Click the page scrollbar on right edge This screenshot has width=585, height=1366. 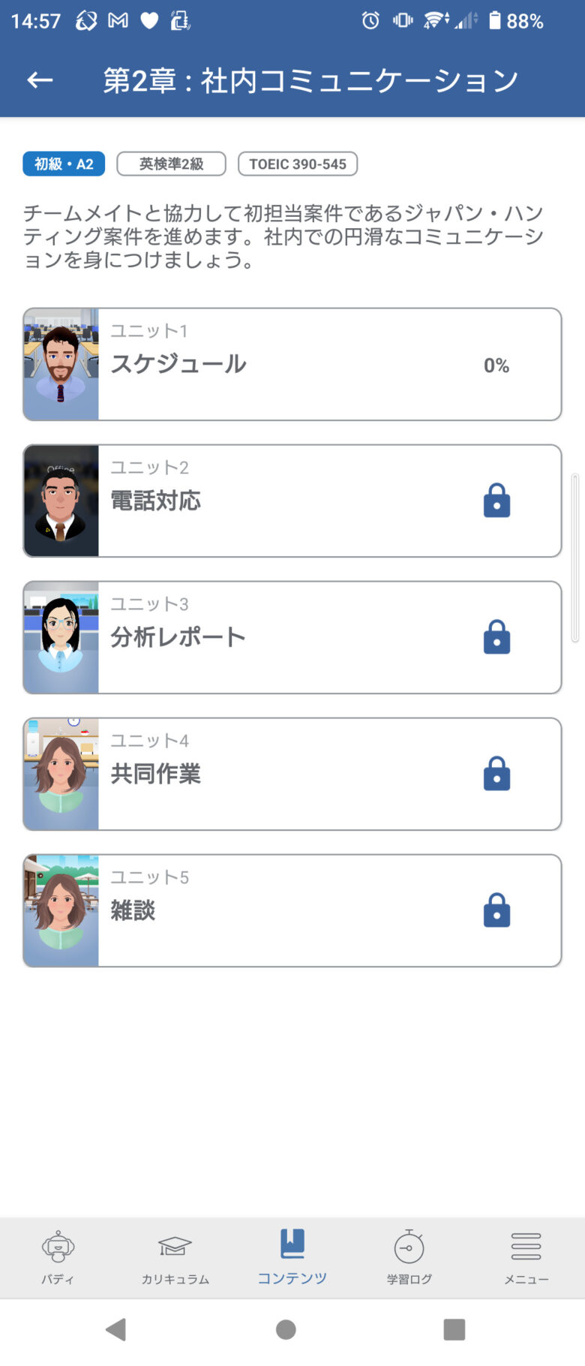point(575,558)
